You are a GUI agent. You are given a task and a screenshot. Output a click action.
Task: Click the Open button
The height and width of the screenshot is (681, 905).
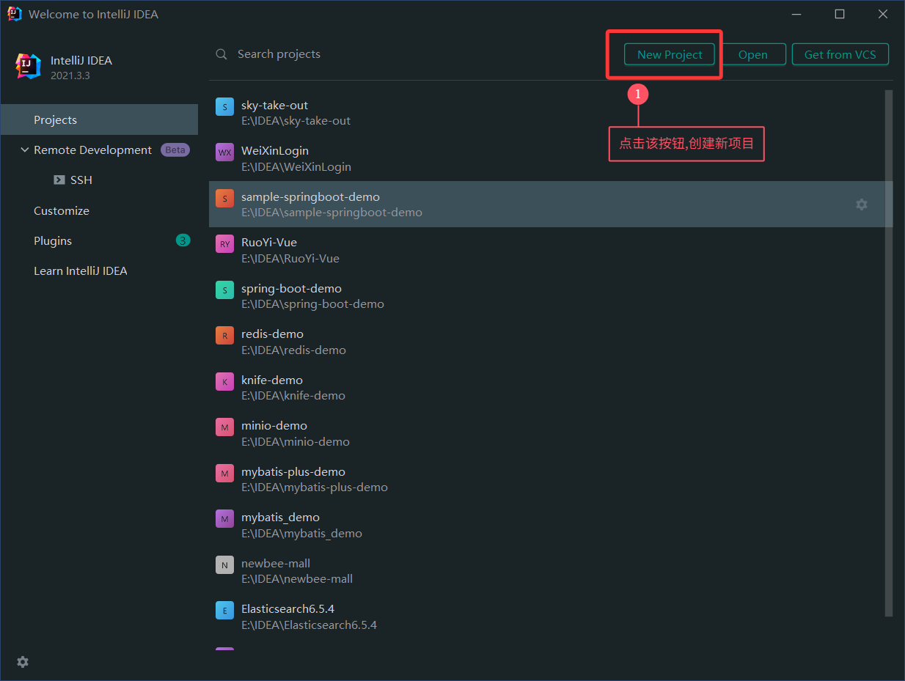[752, 54]
